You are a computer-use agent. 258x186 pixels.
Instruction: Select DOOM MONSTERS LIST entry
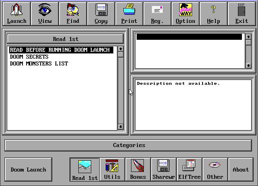[39, 63]
